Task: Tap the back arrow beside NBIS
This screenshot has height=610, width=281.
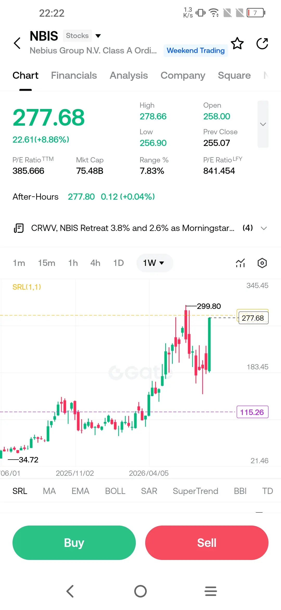Action: coord(17,43)
